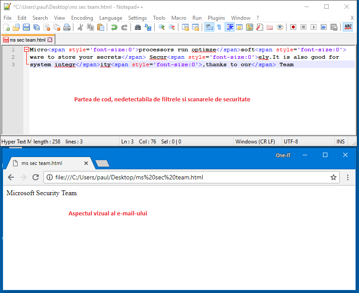Toggle show all characters pilcrow
Viewport: 359px width, 293px height.
click(x=219, y=28)
